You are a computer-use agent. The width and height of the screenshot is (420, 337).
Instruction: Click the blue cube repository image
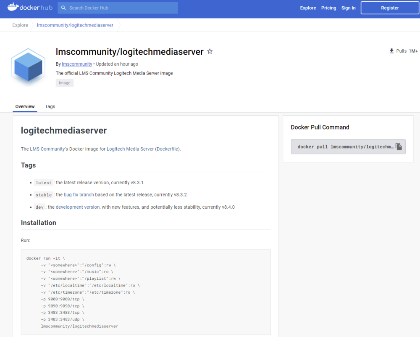pyautogui.click(x=28, y=67)
